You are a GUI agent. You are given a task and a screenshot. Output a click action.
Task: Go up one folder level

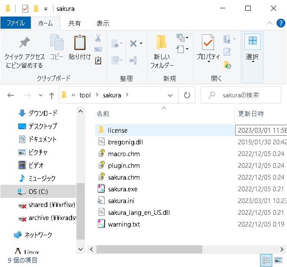click(x=51, y=95)
